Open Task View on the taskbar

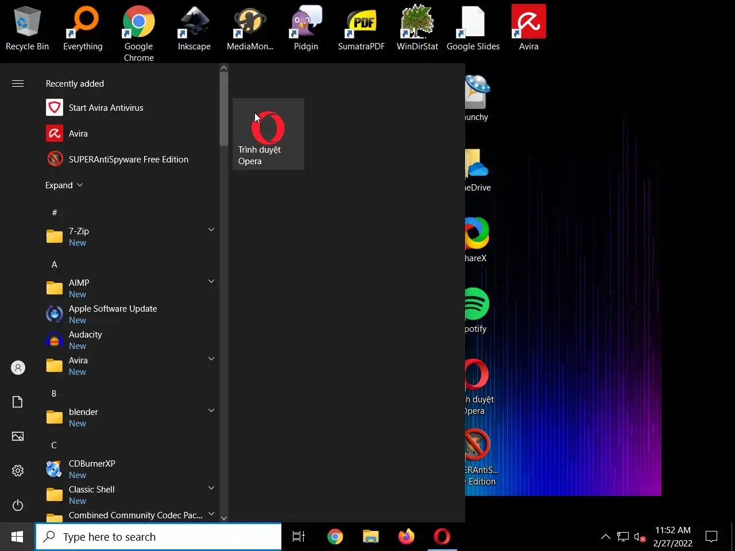(x=299, y=537)
